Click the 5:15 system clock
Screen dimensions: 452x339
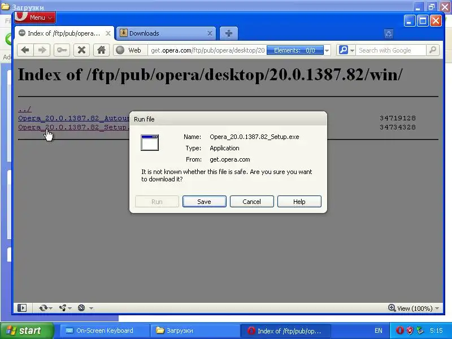[x=436, y=331]
